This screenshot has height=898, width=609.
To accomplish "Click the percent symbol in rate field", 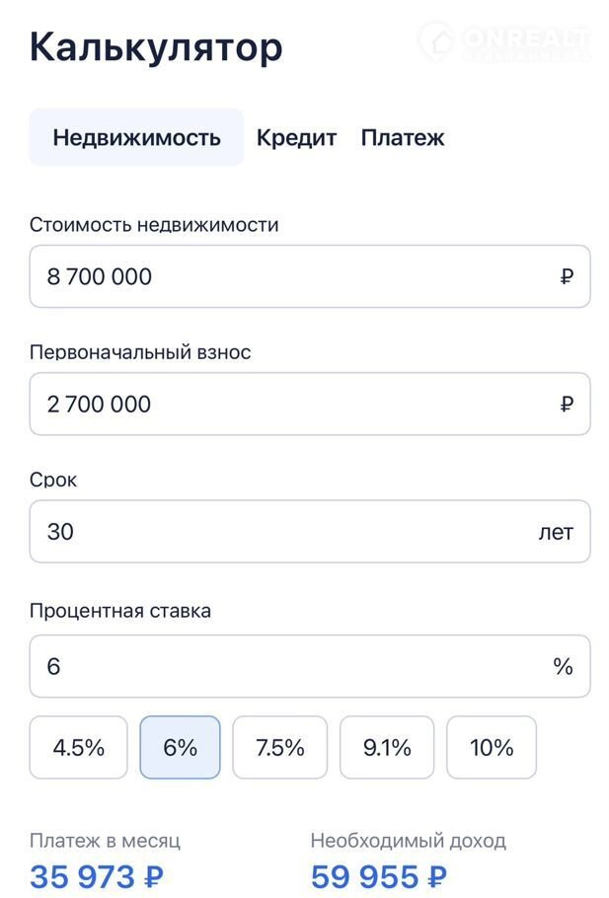I will click(563, 667).
